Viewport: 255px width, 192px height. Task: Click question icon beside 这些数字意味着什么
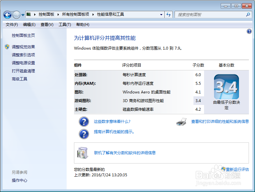84,122
